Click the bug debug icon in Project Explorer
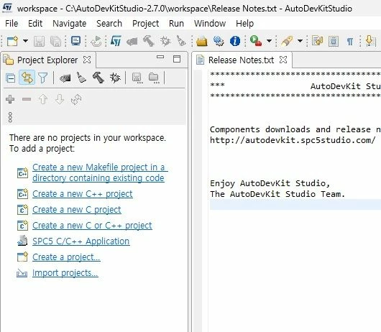This screenshot has width=381, height=332. coord(115,78)
